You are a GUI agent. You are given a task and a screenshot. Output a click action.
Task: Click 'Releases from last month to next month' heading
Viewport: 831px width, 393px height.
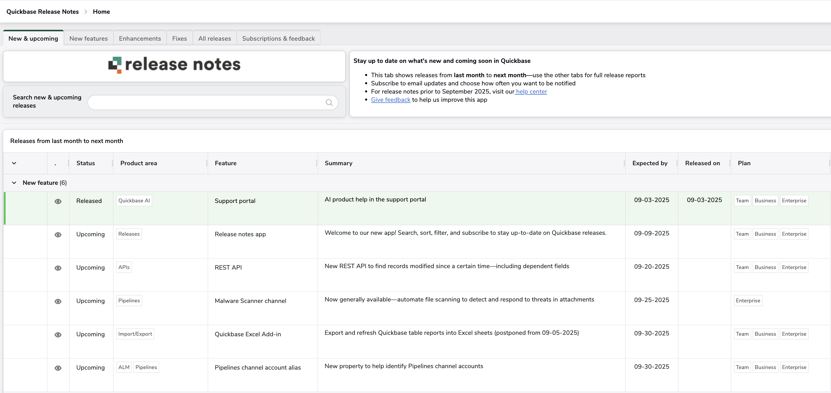pyautogui.click(x=67, y=141)
